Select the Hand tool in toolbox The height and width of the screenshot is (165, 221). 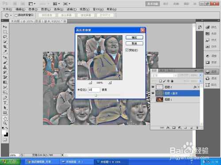click(x=5, y=118)
